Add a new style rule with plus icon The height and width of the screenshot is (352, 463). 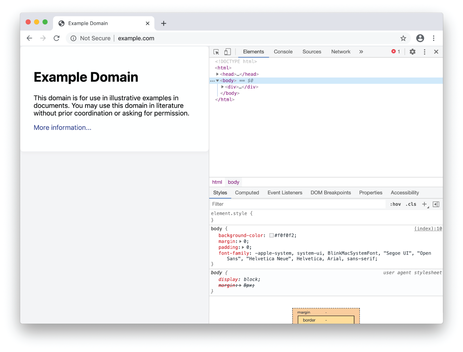(x=424, y=204)
